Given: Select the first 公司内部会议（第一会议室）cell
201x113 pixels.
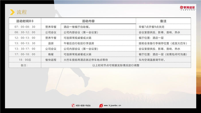Looking at the screenshot, I should coord(98,32).
